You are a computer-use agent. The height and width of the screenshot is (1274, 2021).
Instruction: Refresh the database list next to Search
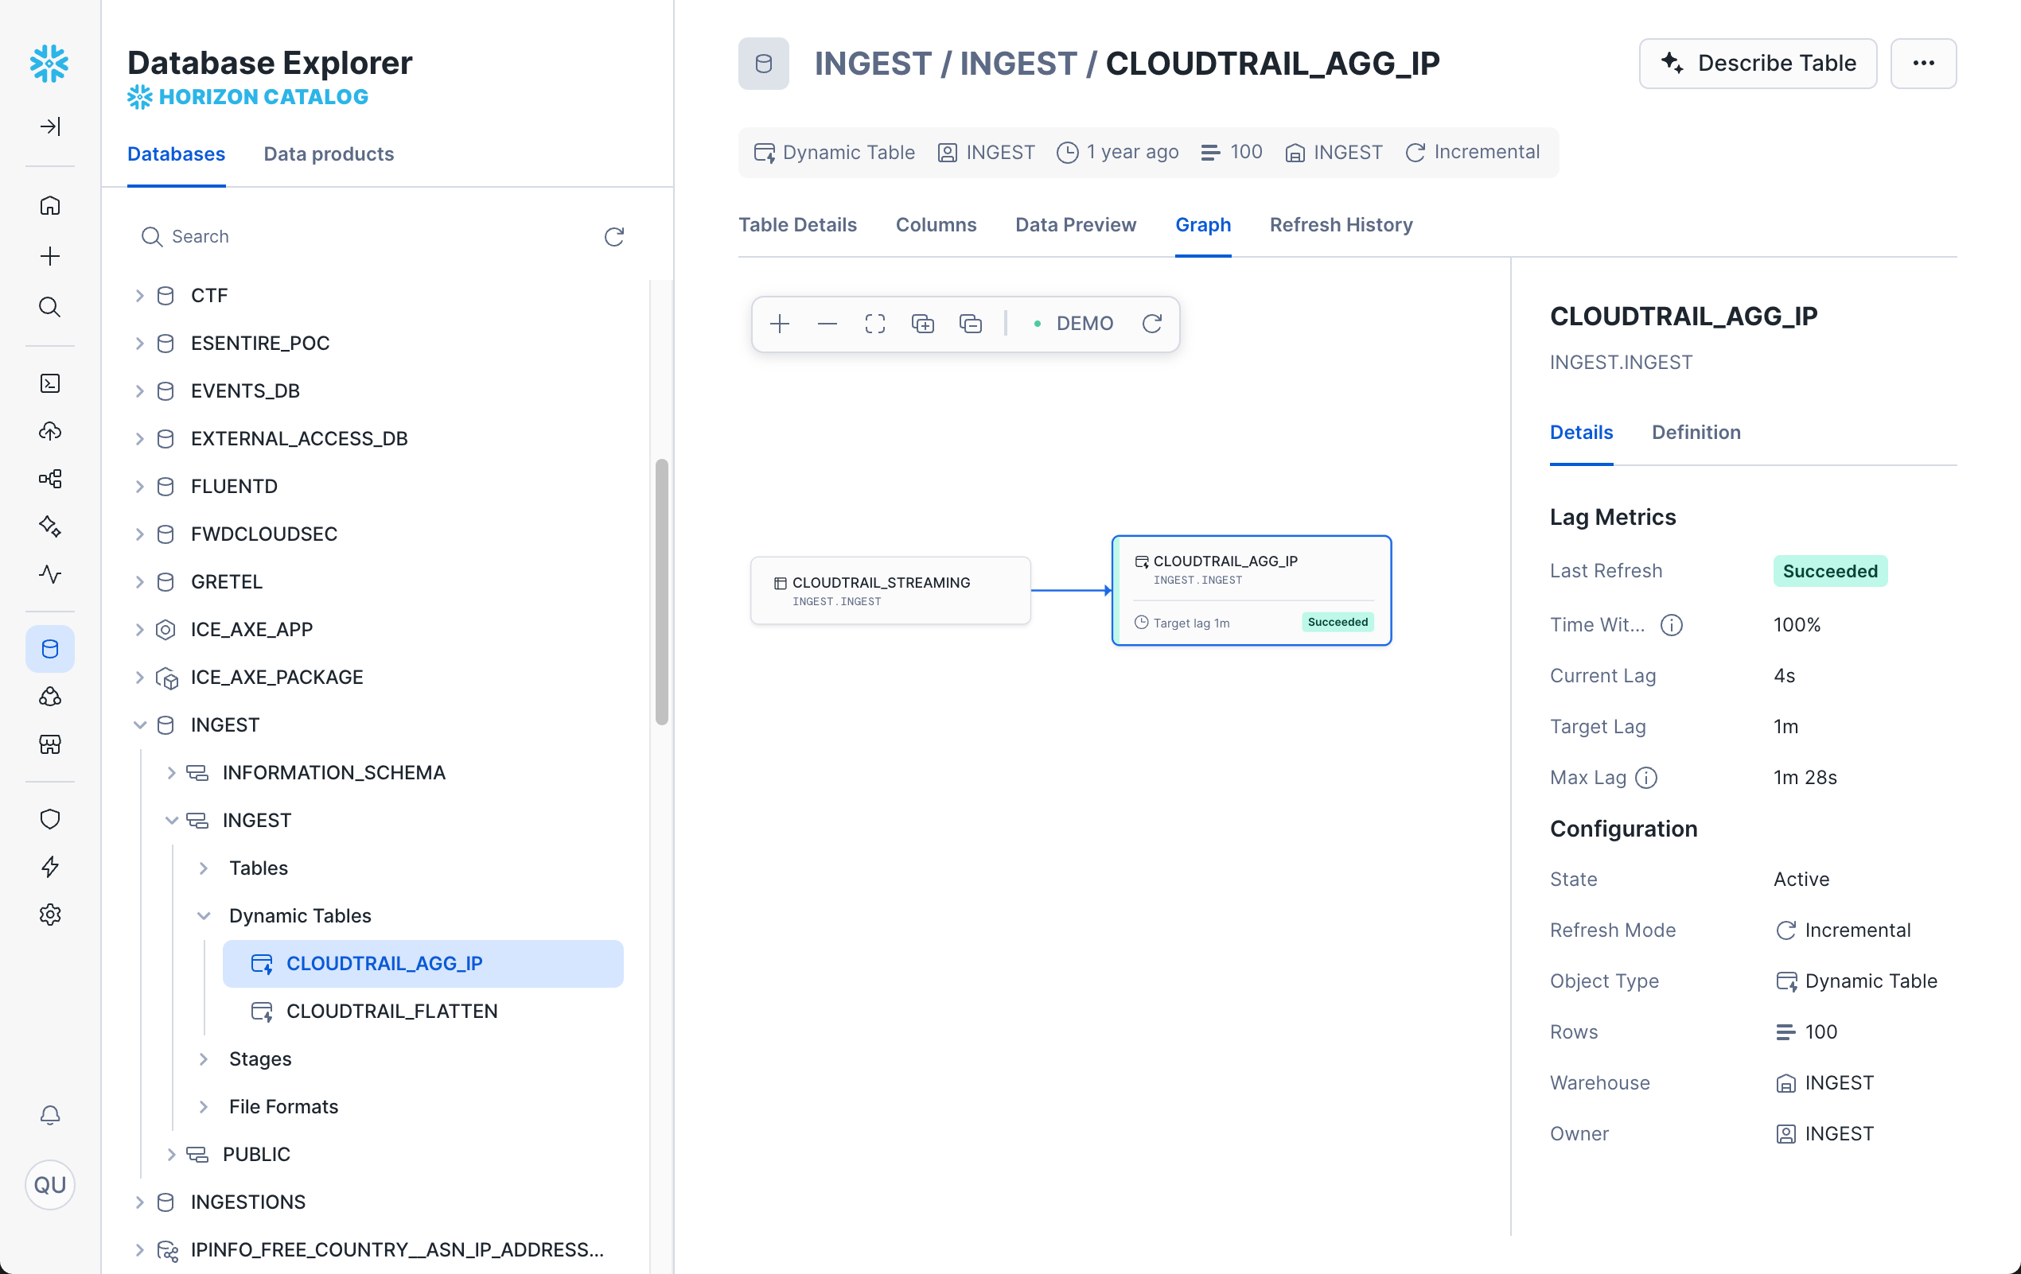tap(613, 236)
